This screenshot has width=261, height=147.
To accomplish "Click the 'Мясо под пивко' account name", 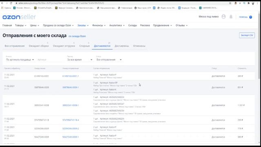I will tap(208, 17).
